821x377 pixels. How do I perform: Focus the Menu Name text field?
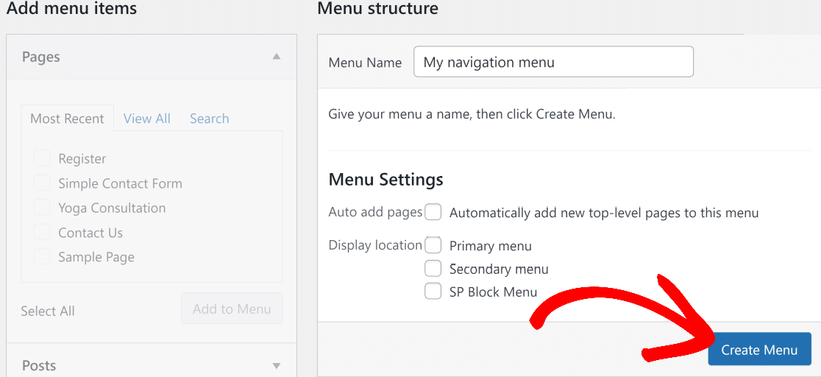(553, 62)
